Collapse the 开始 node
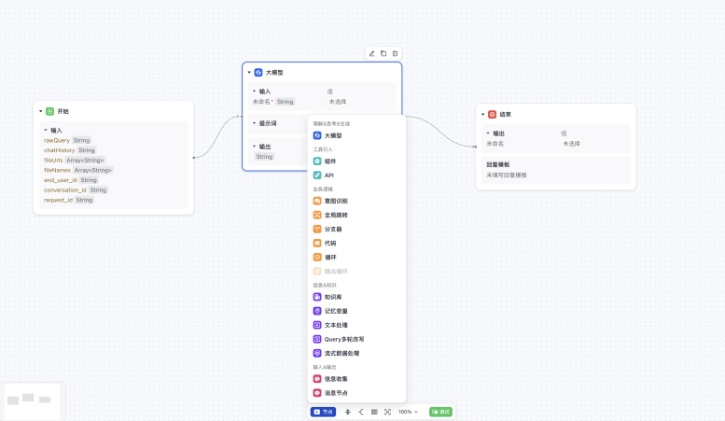 [x=40, y=111]
